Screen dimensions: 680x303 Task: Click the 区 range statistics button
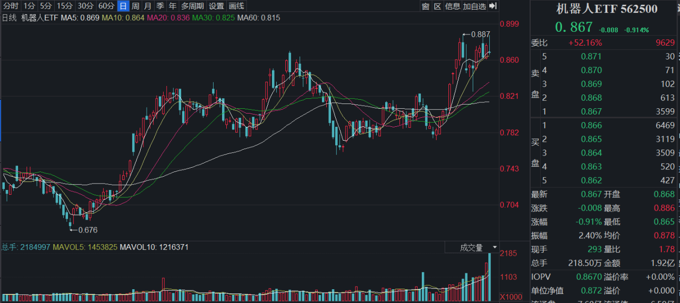438,6
